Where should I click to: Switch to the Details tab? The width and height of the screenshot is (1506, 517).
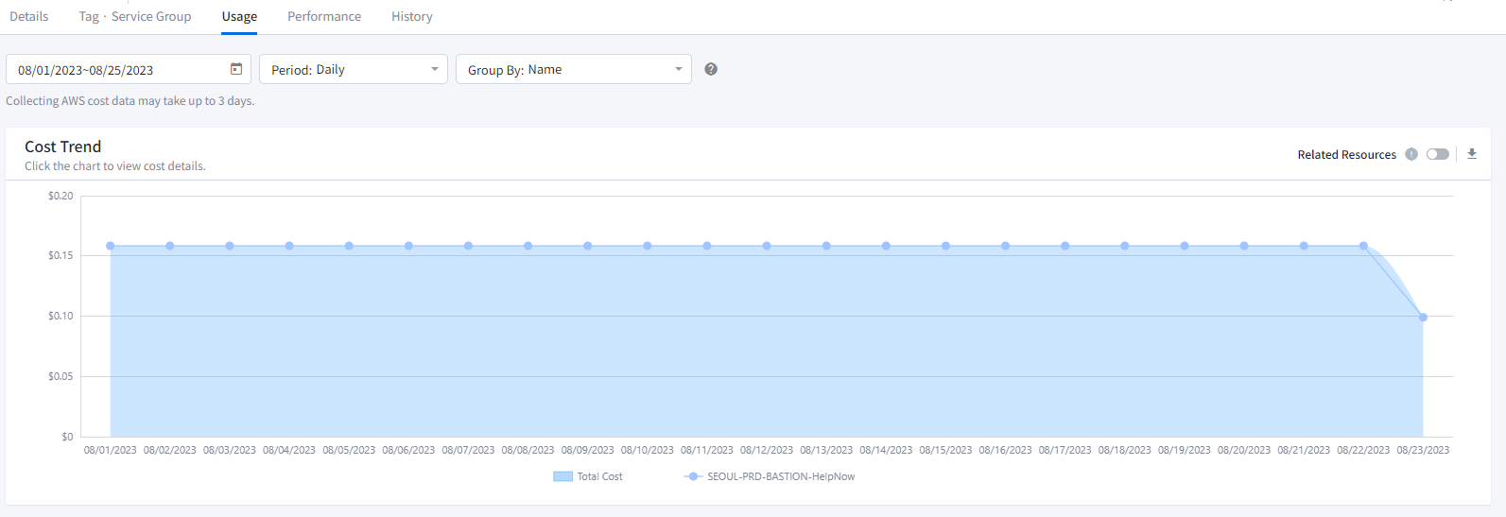tap(29, 16)
